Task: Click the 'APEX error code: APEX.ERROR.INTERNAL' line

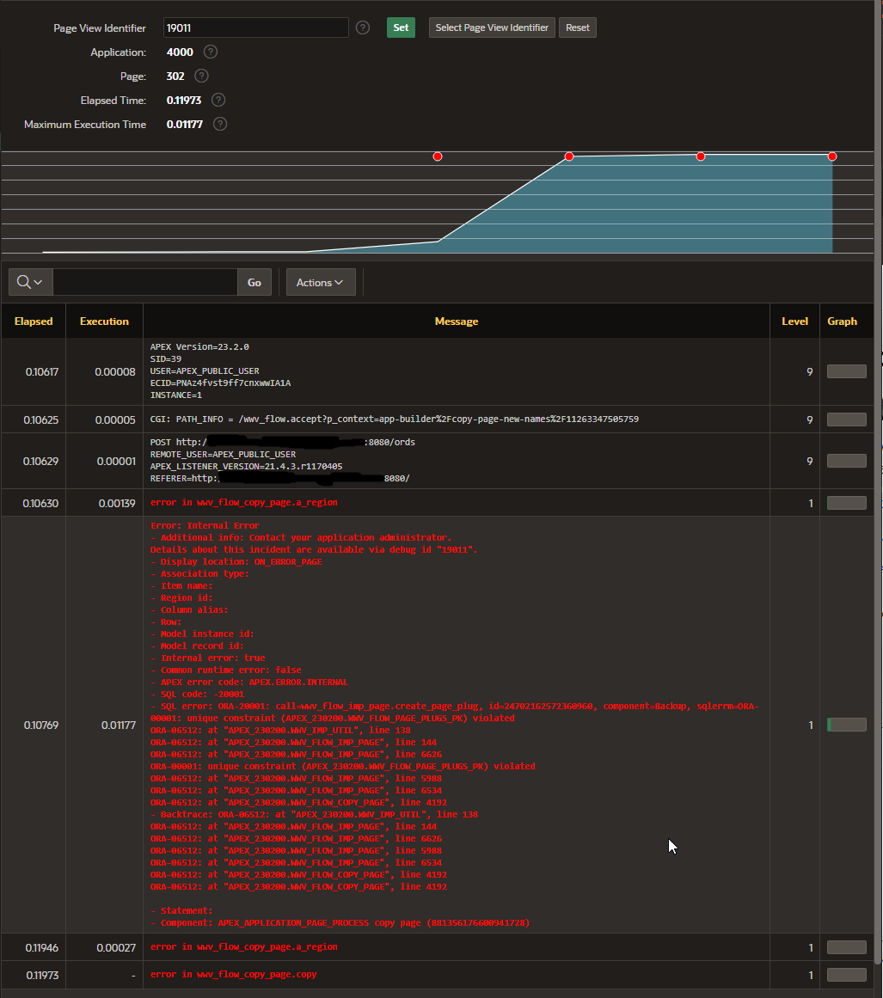Action: (249, 683)
